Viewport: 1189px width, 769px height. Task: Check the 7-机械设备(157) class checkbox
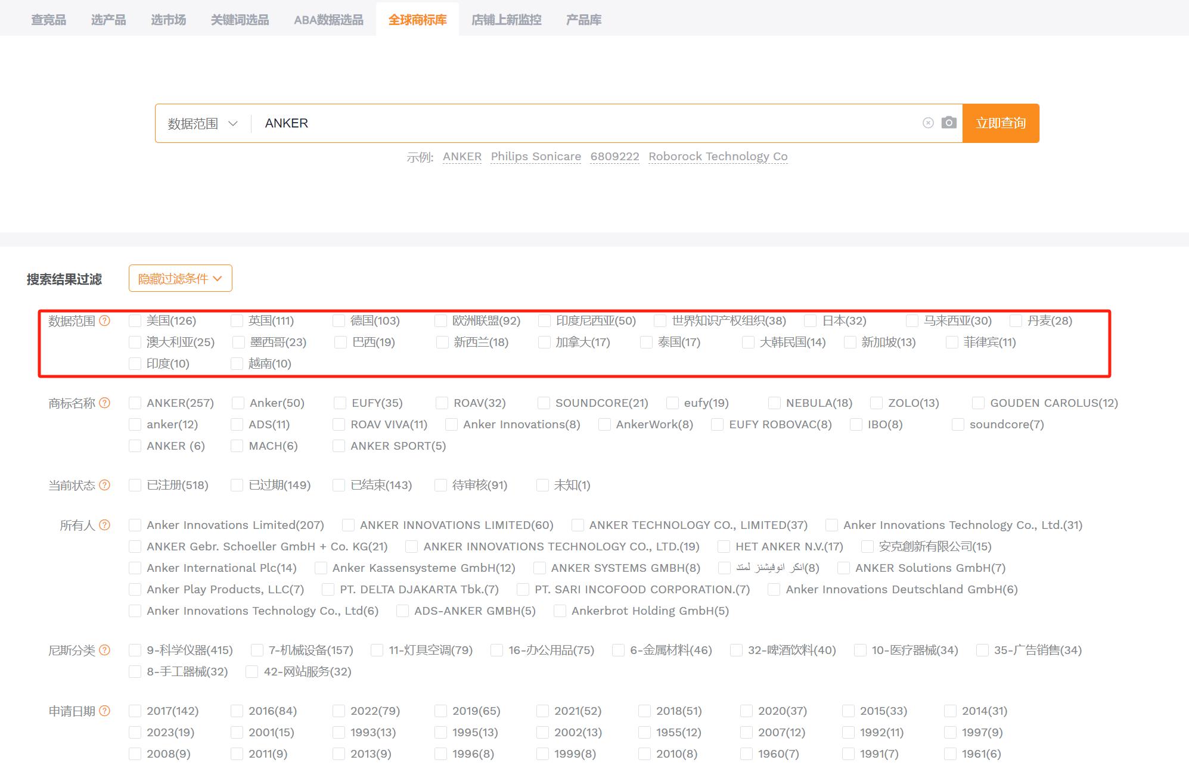pyautogui.click(x=257, y=650)
